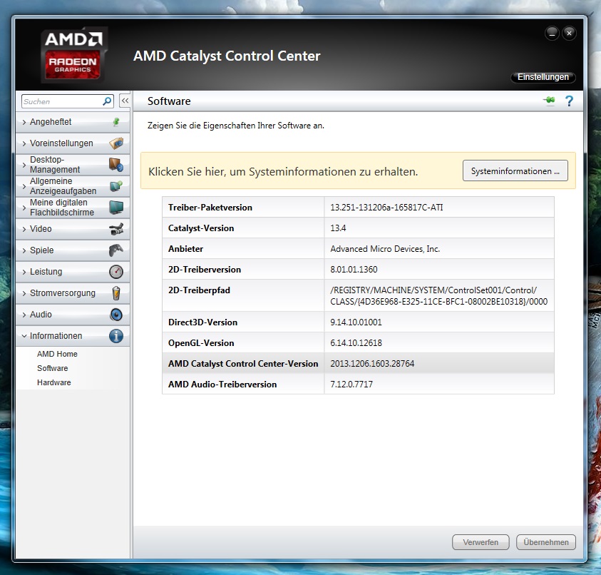Click the Software page heading
This screenshot has width=601, height=575.
(x=169, y=101)
